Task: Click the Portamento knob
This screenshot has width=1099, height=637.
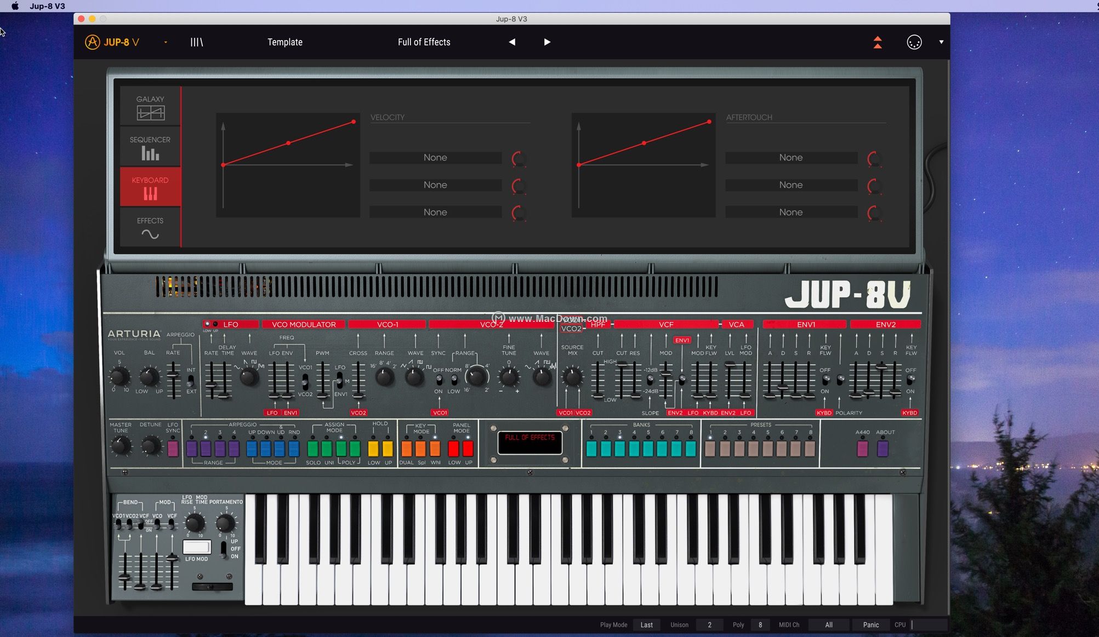Action: (226, 523)
